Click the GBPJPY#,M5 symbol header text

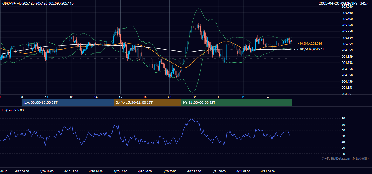(38, 3)
